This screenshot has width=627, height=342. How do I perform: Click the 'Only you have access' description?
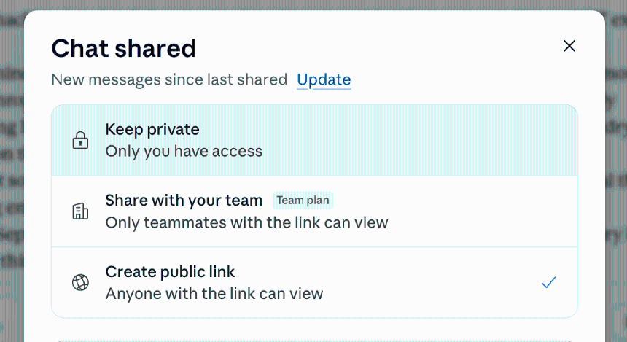[184, 152]
